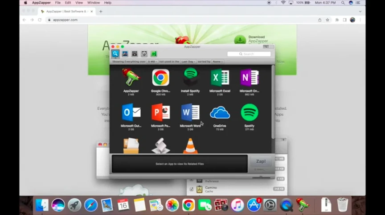Click the app list vertical scrollbar
This screenshot has width=385, height=215.
click(x=273, y=102)
